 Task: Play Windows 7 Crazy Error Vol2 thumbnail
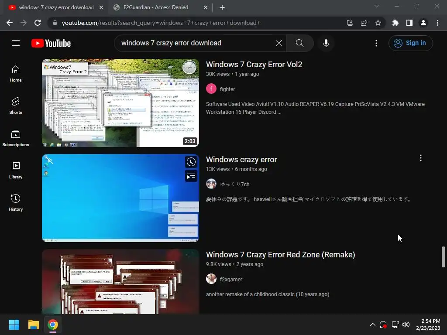tap(120, 103)
